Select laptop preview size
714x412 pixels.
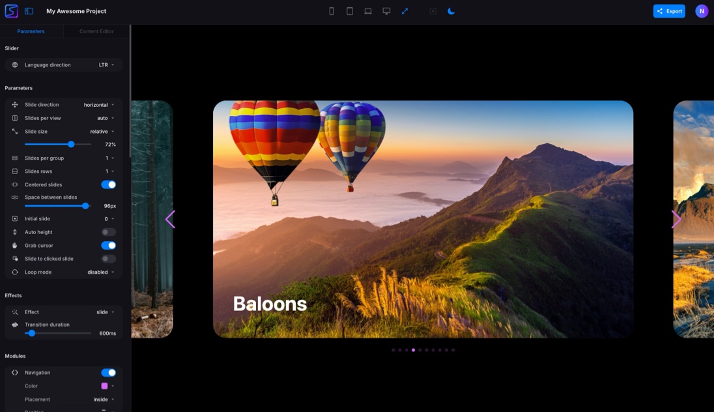368,11
